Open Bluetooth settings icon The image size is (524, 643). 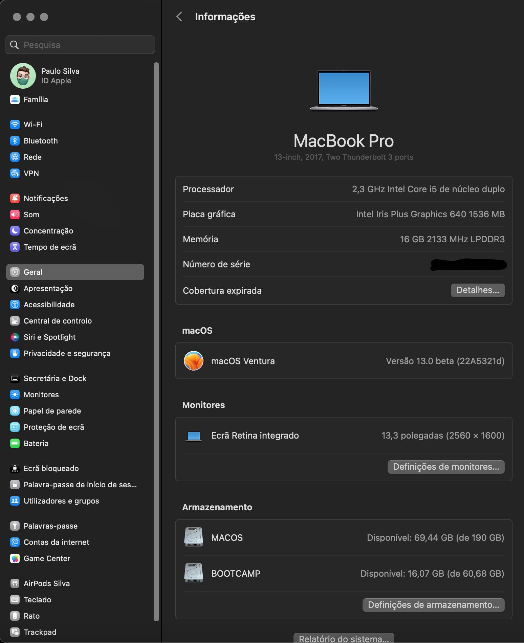pos(15,141)
